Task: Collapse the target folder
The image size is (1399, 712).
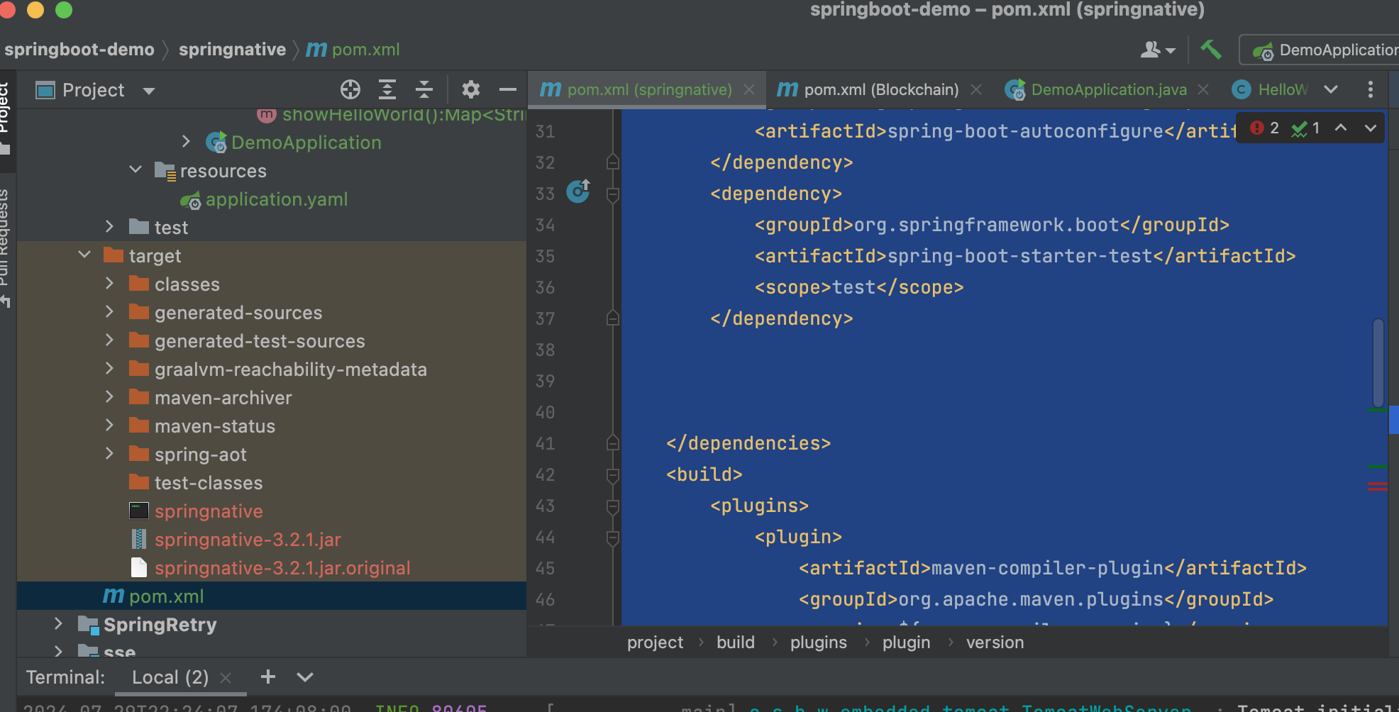Action: point(84,255)
